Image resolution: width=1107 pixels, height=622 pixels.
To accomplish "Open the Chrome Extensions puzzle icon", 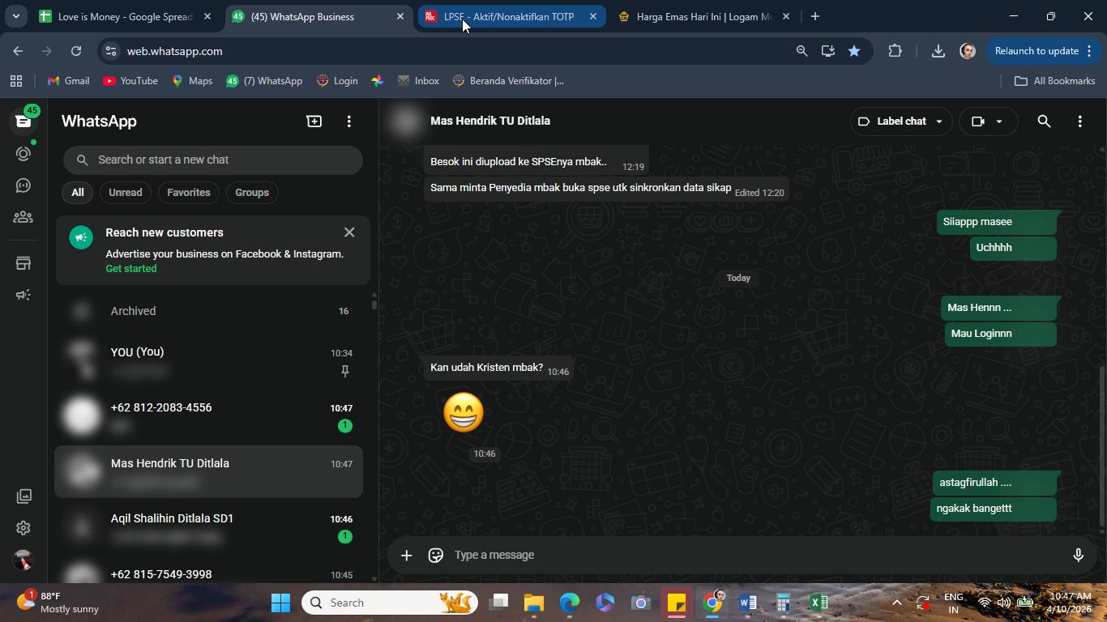I will pyautogui.click(x=895, y=51).
